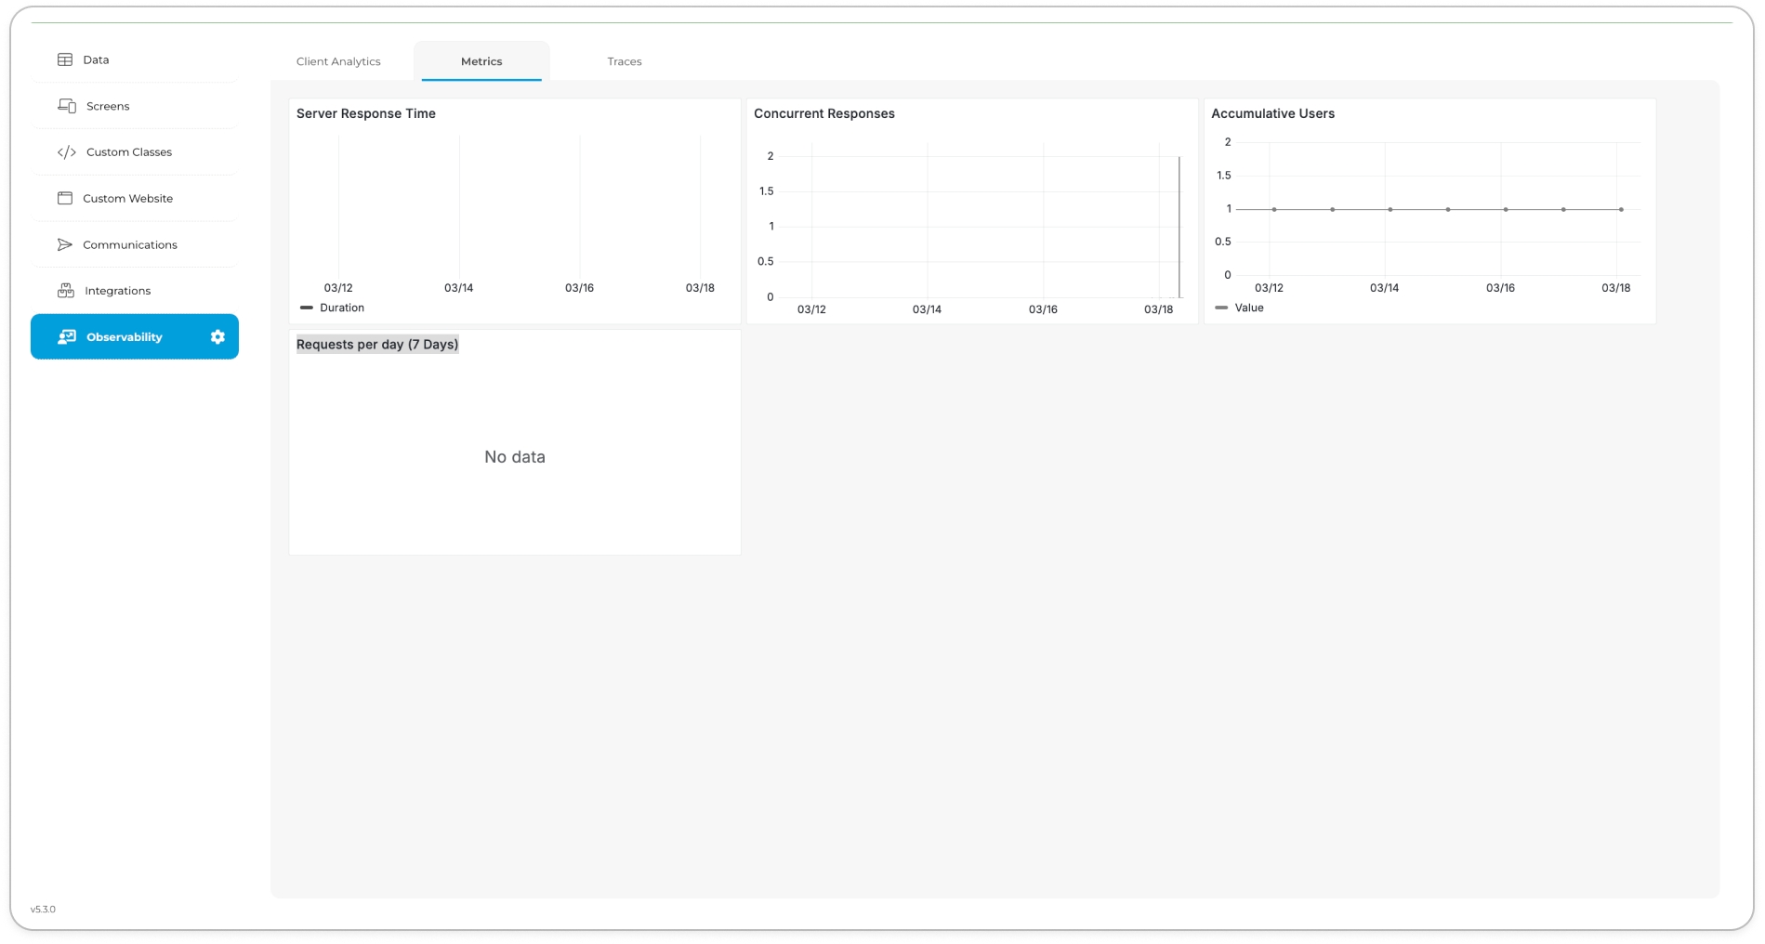
Task: Go to Custom Classes section
Action: 129,152
